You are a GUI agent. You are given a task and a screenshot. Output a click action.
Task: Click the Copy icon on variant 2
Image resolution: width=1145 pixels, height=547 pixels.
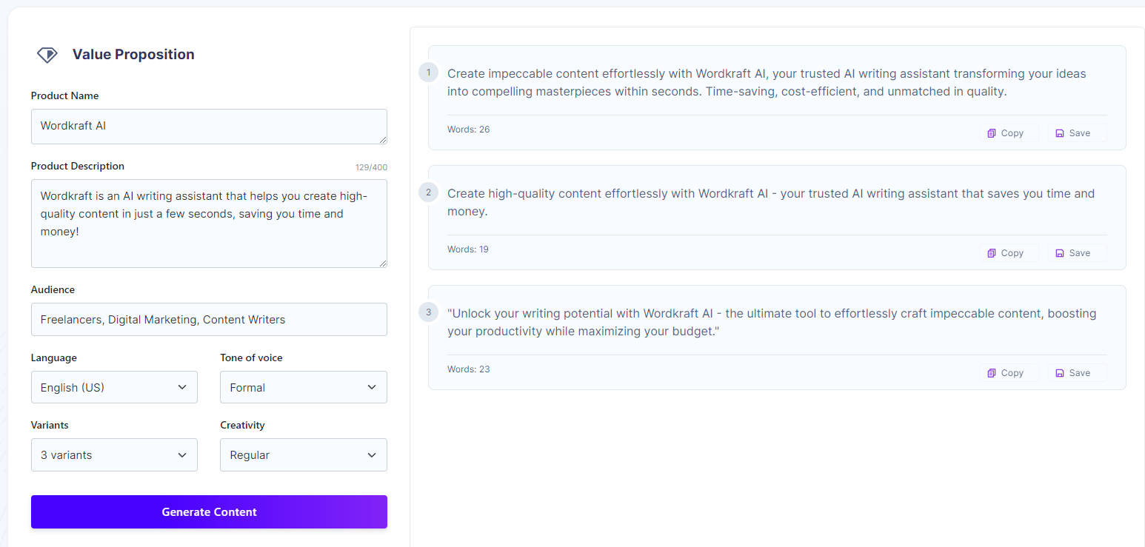(992, 252)
